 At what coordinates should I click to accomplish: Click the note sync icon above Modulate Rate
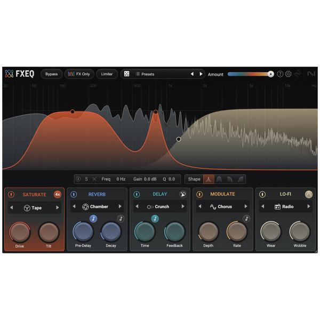tap(246, 218)
